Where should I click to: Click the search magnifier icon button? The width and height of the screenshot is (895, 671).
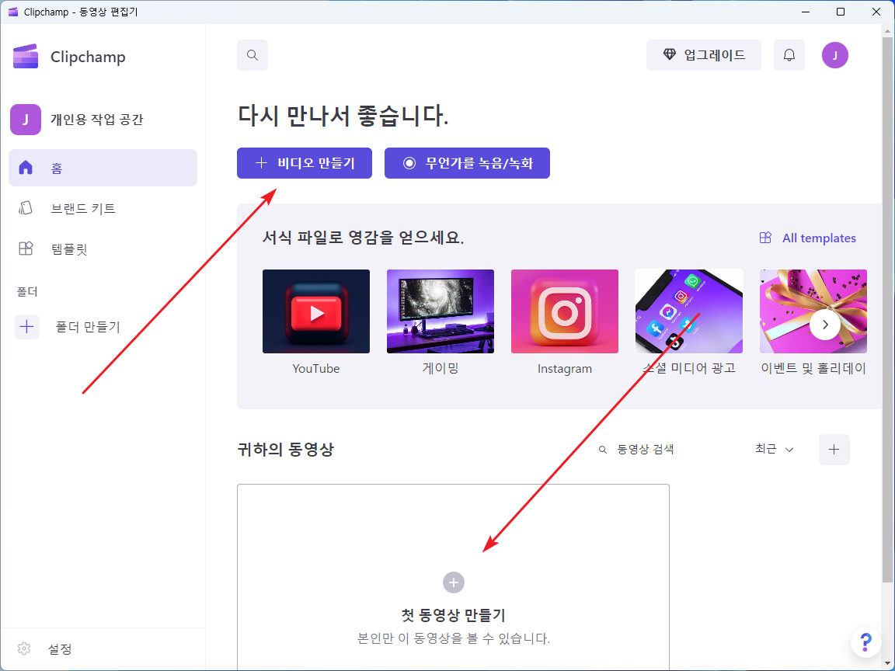252,55
